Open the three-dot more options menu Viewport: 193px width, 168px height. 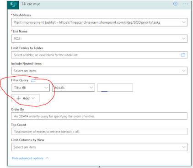(x=185, y=4)
